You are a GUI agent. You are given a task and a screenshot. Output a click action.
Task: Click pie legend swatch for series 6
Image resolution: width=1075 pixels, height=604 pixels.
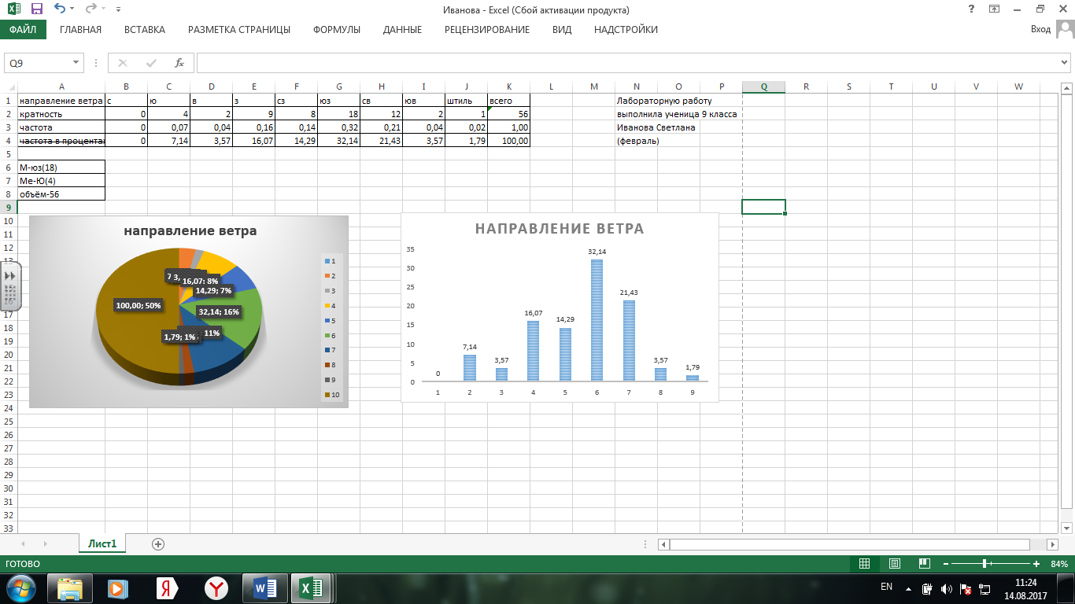(327, 335)
